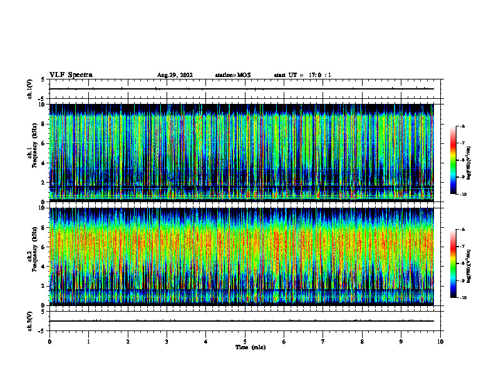Click the "6" kHz tick on ch.2 axis
The width and height of the screenshot is (496, 383).
[44, 247]
